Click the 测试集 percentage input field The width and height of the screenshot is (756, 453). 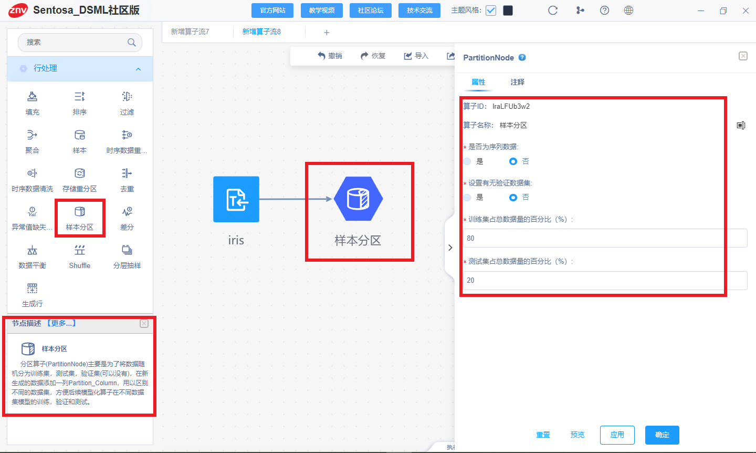click(x=605, y=281)
